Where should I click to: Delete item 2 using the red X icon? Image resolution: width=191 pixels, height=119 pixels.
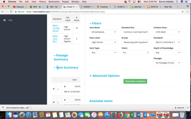point(53,102)
